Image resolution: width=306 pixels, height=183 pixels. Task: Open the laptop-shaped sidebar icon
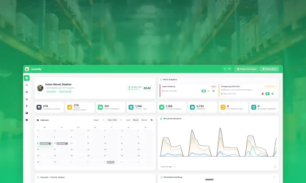tap(27, 92)
